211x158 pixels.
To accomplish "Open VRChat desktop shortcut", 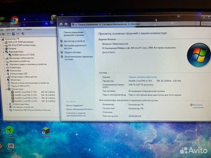I will (x=11, y=148).
